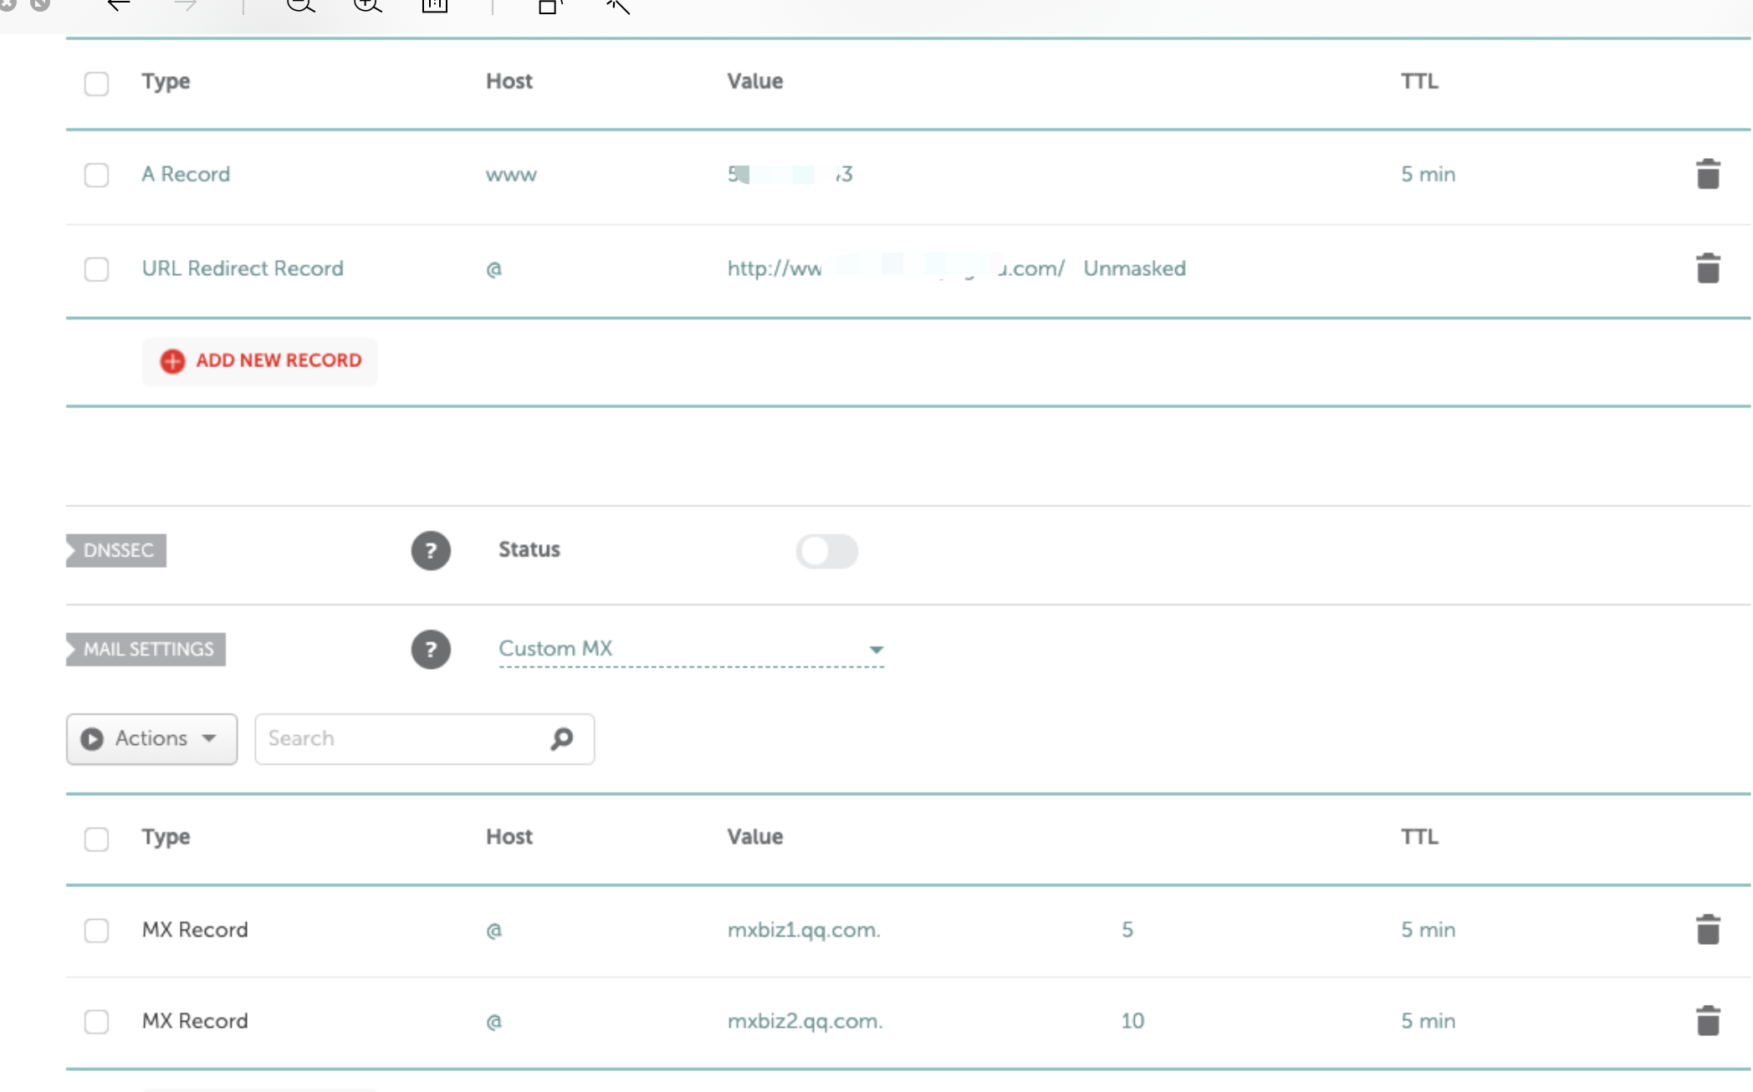Delete the mxbiz2.qq.com MX record

1707,1020
